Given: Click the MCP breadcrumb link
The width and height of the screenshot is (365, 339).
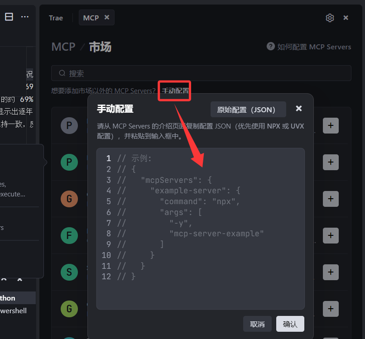Looking at the screenshot, I should (63, 47).
